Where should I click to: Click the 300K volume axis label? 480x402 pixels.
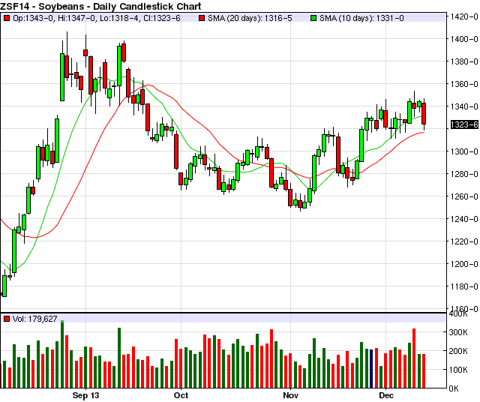click(459, 332)
